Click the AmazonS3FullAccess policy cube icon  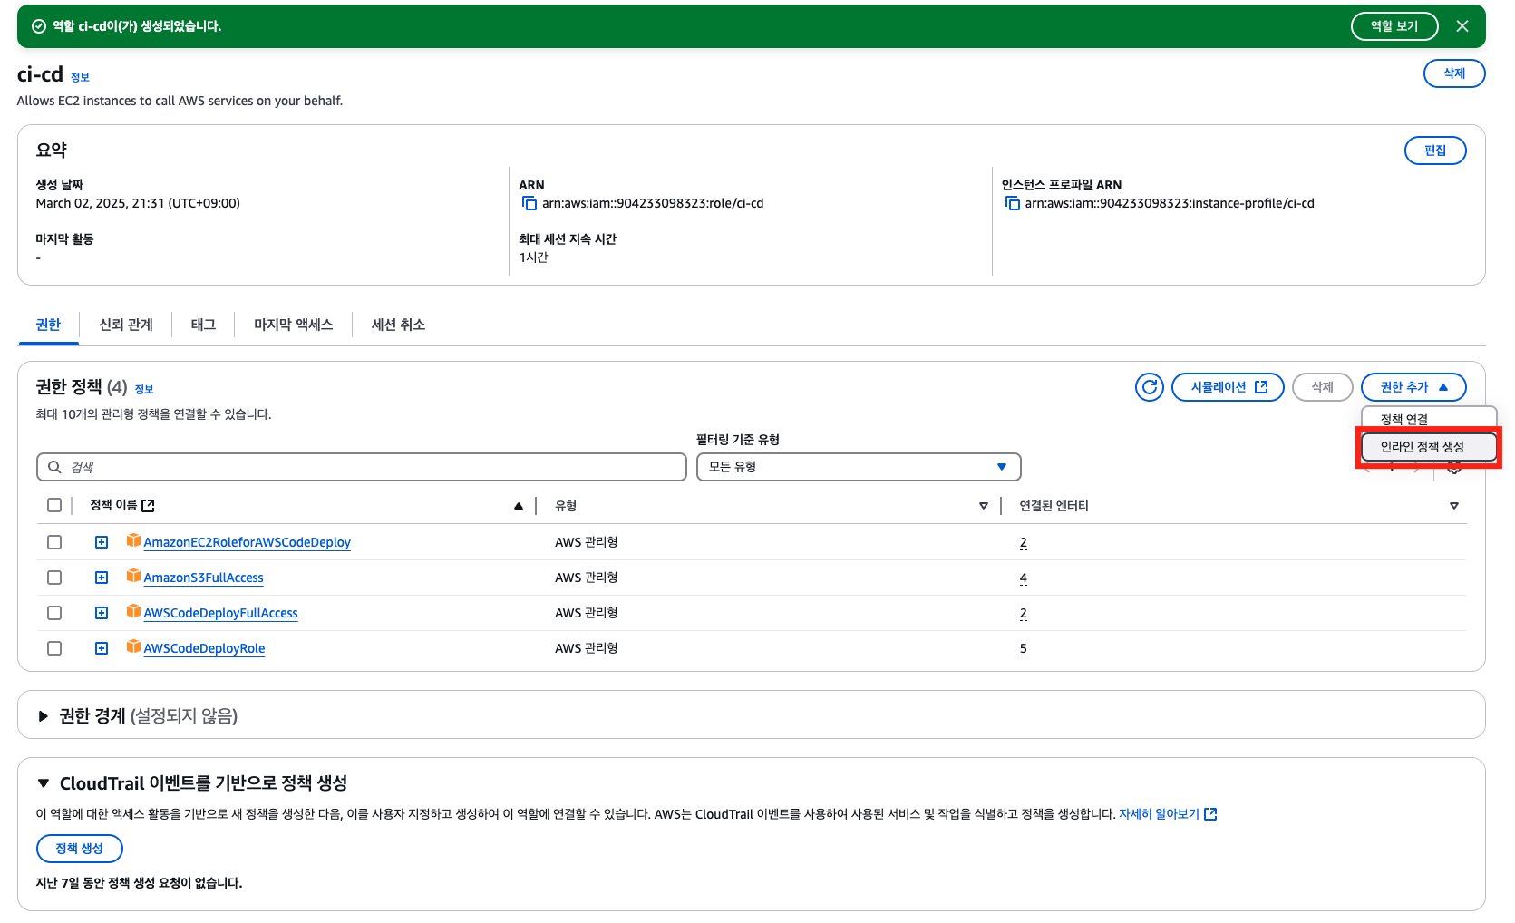coord(133,576)
